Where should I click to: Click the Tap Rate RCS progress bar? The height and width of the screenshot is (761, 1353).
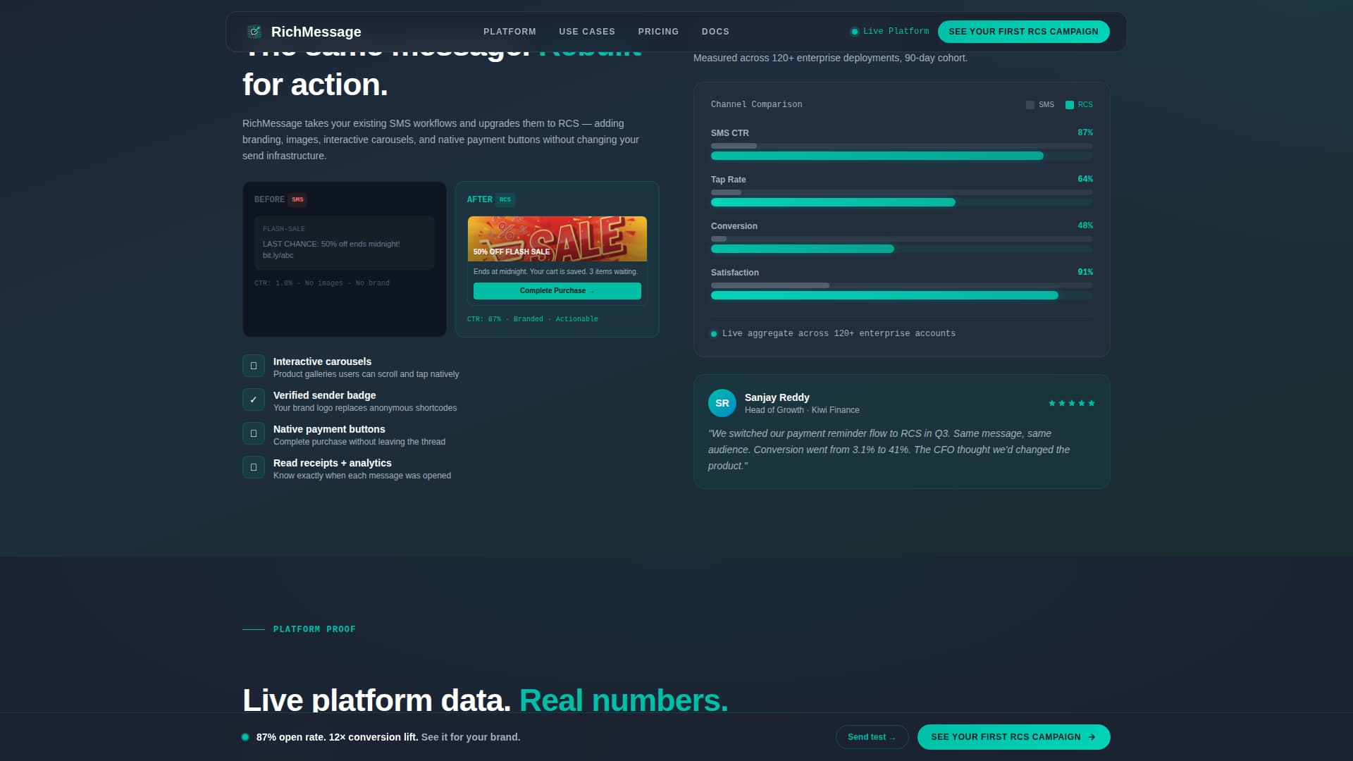pyautogui.click(x=833, y=202)
